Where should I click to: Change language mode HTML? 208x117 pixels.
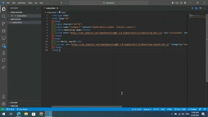(169, 109)
